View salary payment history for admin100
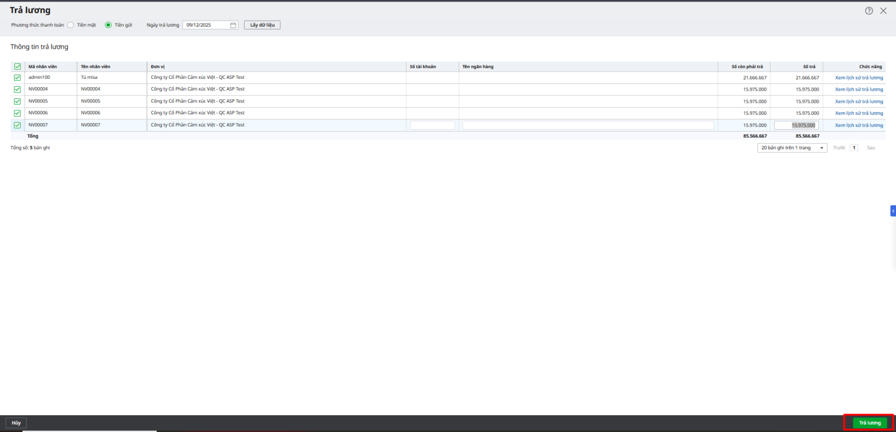 (x=858, y=78)
